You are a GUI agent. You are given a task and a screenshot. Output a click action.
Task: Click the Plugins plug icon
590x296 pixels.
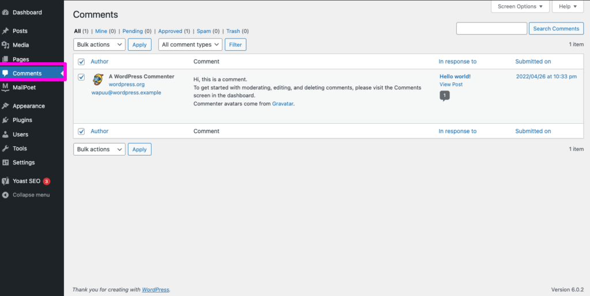point(5,120)
